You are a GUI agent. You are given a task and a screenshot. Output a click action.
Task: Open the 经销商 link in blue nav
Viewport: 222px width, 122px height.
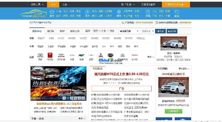click(109, 11)
